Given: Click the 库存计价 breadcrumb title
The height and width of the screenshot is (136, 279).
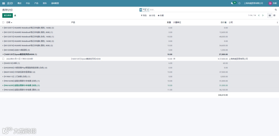Looking at the screenshot, I should (7, 10).
